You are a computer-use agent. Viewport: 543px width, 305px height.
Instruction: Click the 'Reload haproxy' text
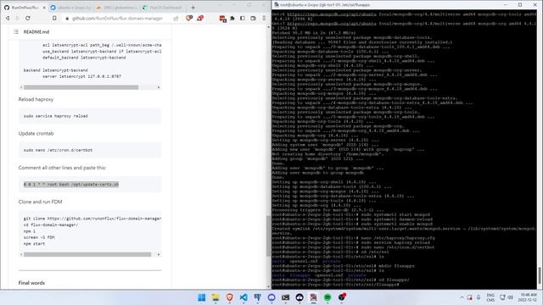(x=36, y=99)
